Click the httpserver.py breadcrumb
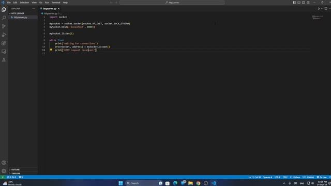Screen dimensions: 331x186 point(51,13)
